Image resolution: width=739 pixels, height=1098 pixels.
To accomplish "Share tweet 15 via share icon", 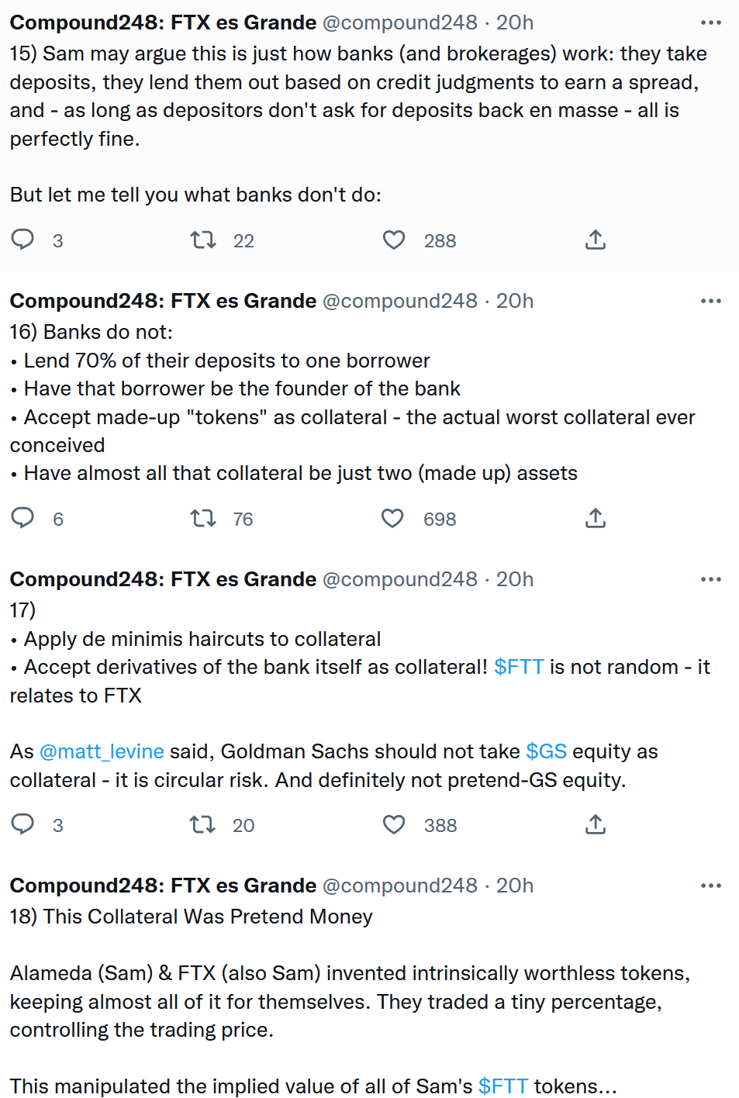I will 595,240.
